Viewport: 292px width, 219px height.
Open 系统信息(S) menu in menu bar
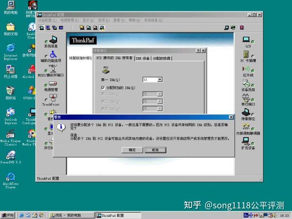153,20
